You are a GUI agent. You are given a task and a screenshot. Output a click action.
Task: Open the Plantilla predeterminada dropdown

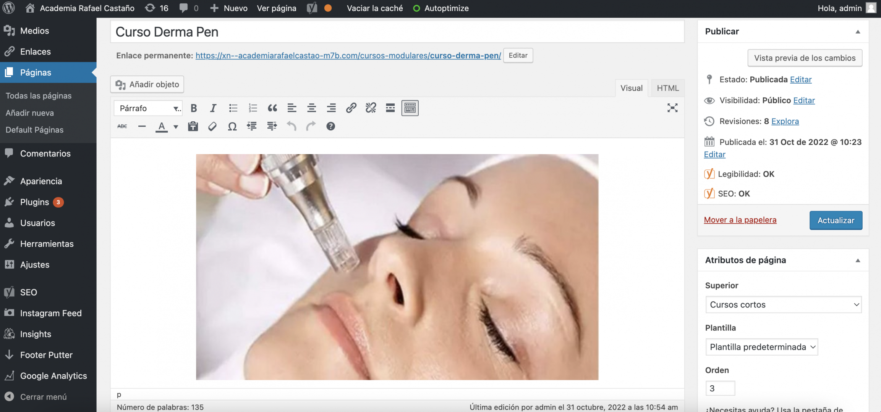coord(762,347)
